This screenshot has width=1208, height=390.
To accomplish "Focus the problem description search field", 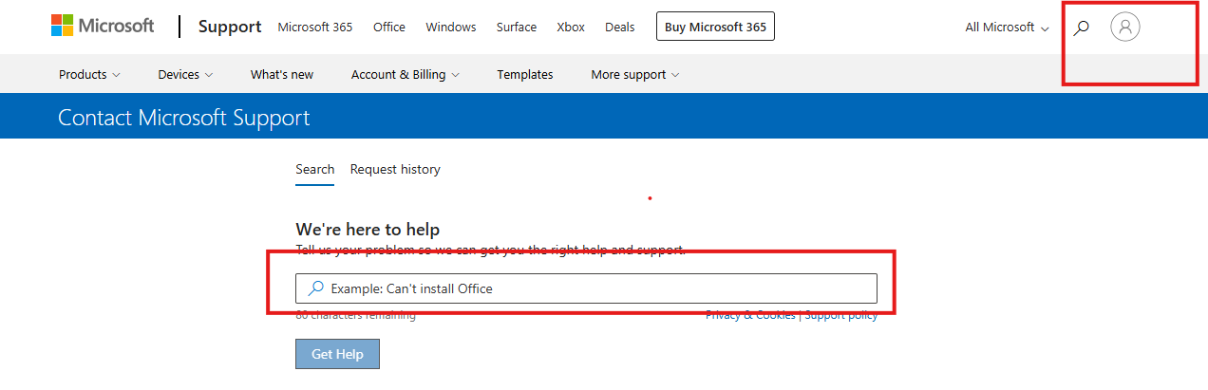I will (x=586, y=288).
